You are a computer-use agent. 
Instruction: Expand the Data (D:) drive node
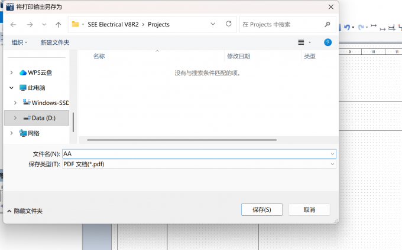coord(15,118)
